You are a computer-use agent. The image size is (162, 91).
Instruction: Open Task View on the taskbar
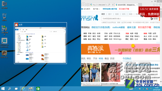pyautogui.click(x=16, y=89)
